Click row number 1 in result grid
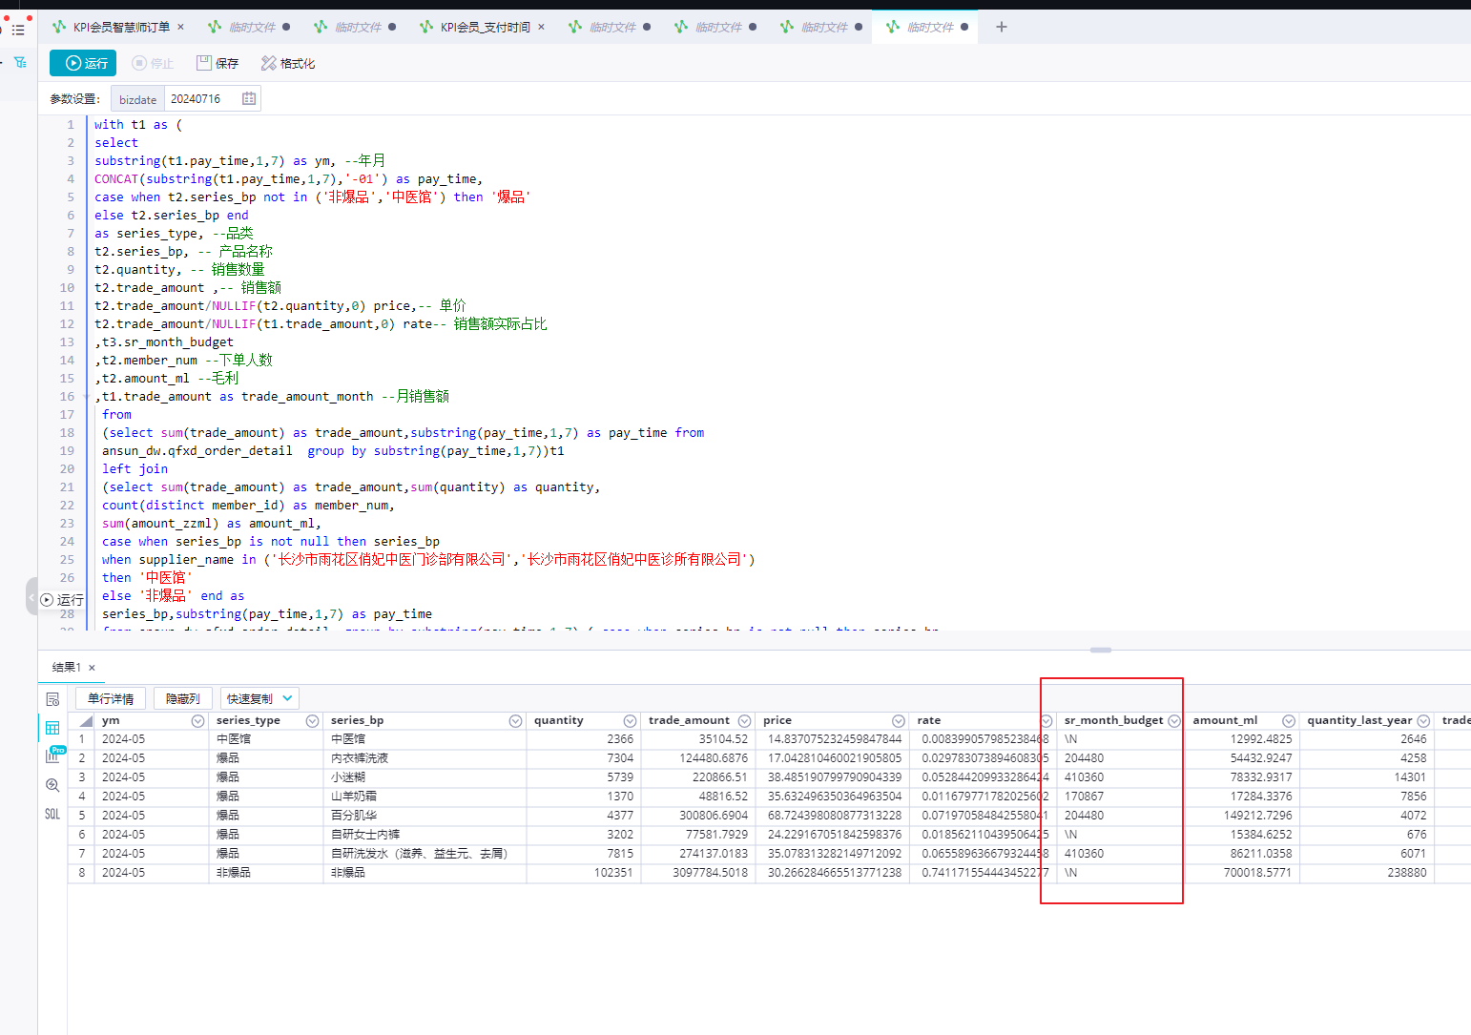The height and width of the screenshot is (1035, 1471). click(x=82, y=739)
